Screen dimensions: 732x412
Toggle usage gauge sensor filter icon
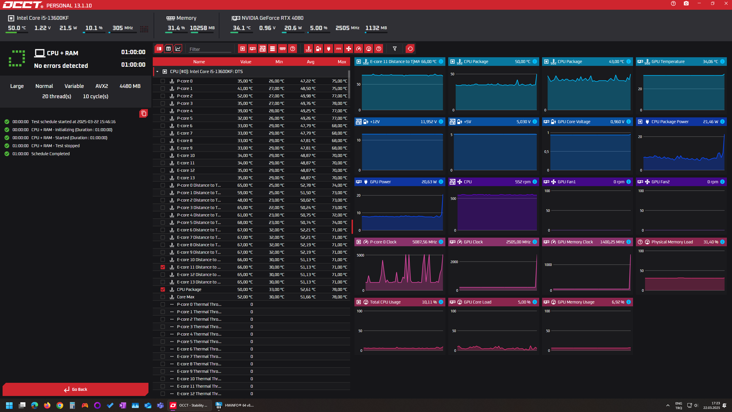click(369, 49)
